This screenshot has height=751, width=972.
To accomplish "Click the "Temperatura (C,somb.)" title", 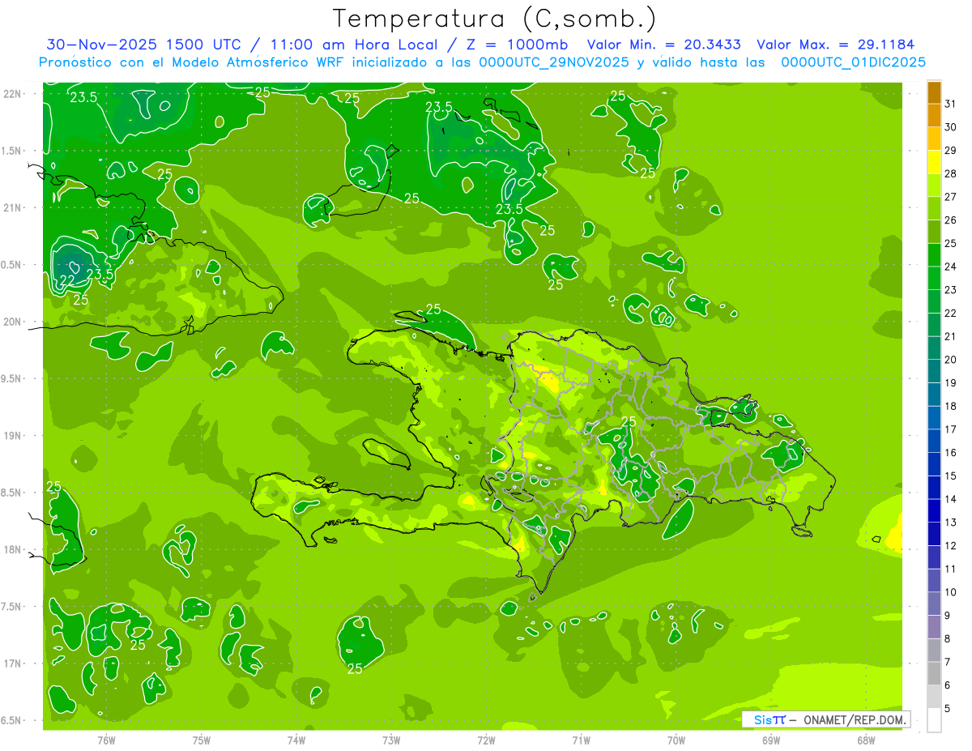I will click(x=495, y=19).
